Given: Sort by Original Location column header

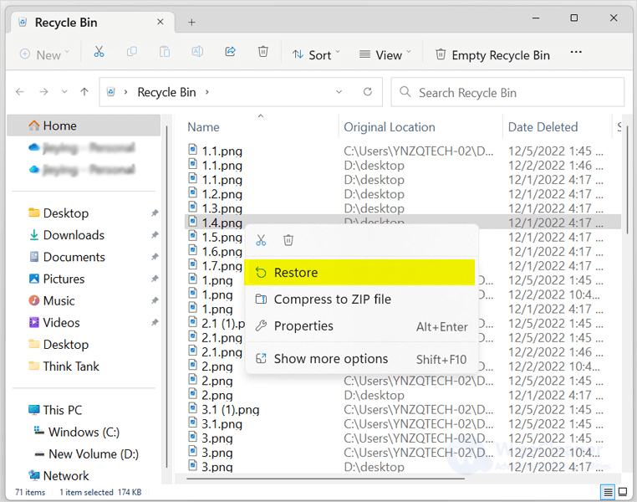Looking at the screenshot, I should click(390, 127).
